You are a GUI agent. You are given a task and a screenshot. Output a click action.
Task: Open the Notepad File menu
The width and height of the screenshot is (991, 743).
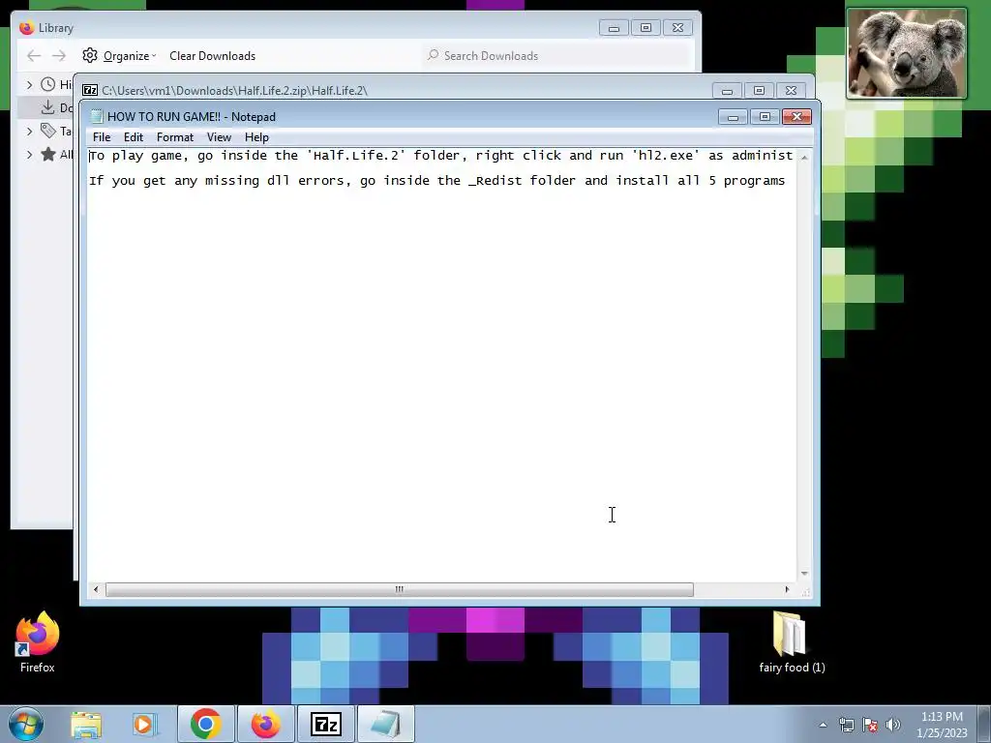tap(101, 137)
